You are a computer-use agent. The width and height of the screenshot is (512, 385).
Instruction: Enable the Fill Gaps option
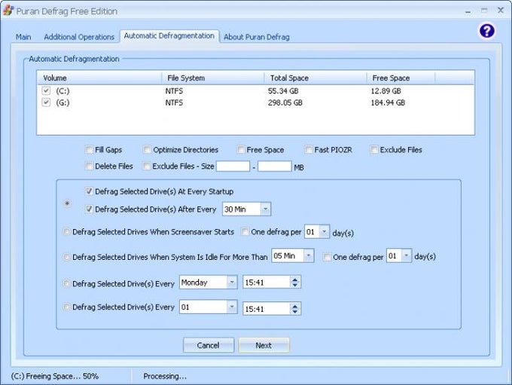pyautogui.click(x=89, y=150)
